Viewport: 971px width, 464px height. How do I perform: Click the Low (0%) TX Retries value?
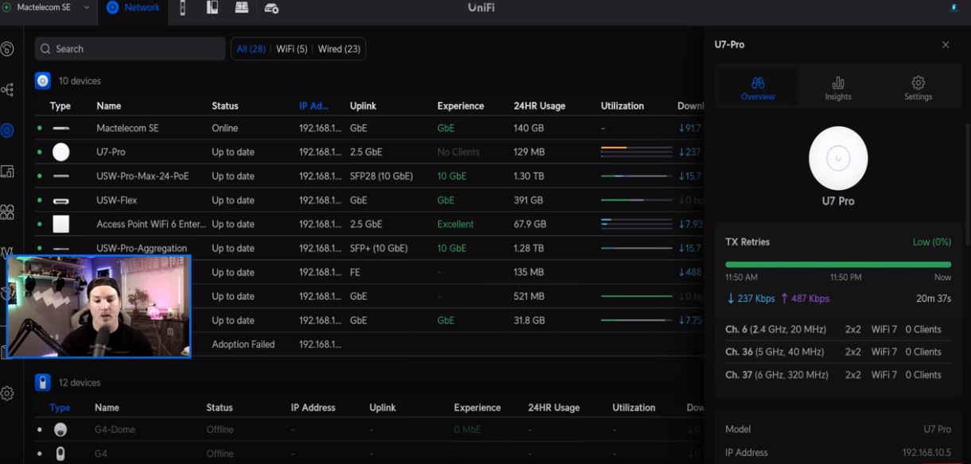931,242
